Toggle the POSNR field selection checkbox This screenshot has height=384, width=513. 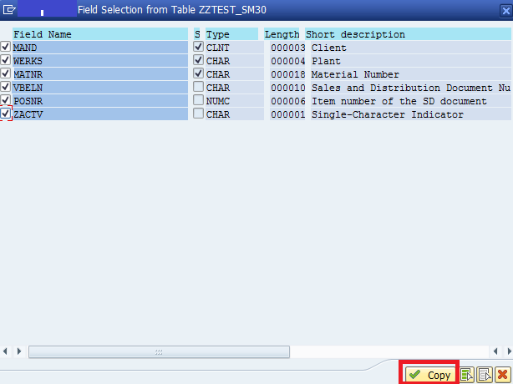click(6, 100)
